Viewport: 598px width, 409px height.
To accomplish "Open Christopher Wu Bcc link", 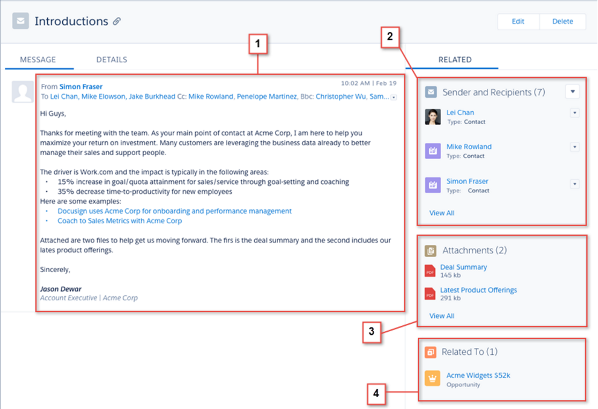I will click(x=341, y=97).
